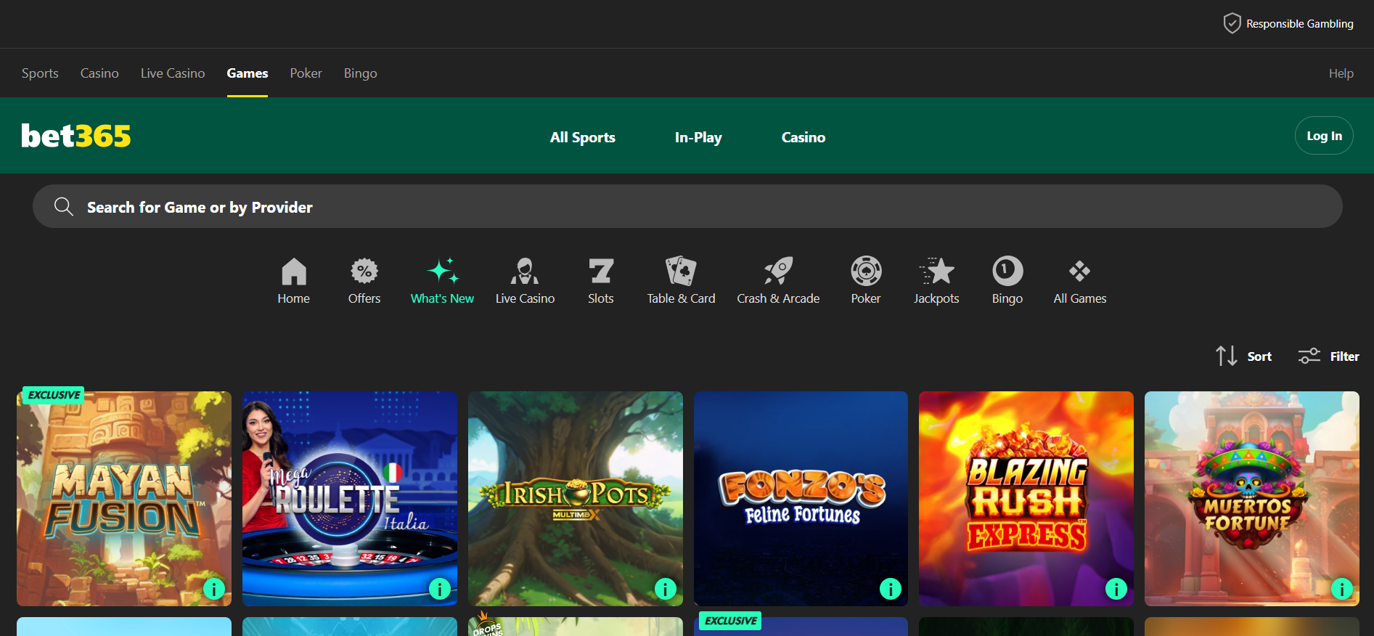The width and height of the screenshot is (1374, 636).
Task: Click the In-Play header link
Action: pyautogui.click(x=698, y=137)
